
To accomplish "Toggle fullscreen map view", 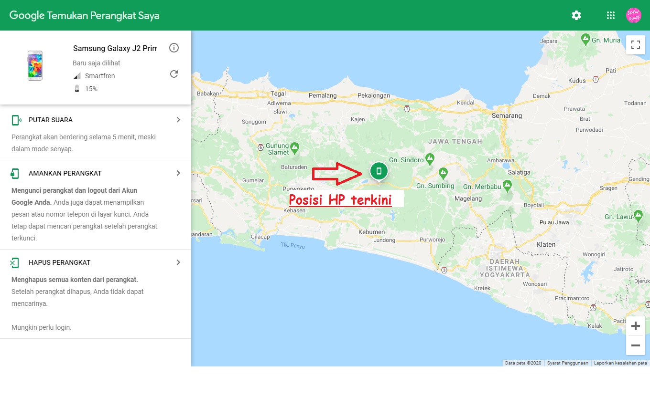I will tap(635, 45).
